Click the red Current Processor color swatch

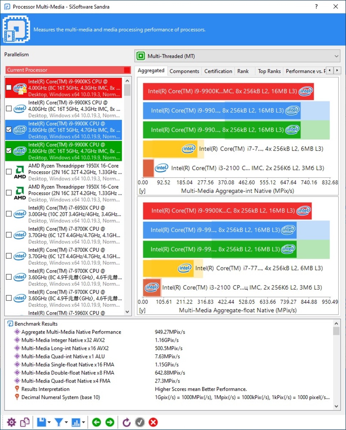(127, 70)
